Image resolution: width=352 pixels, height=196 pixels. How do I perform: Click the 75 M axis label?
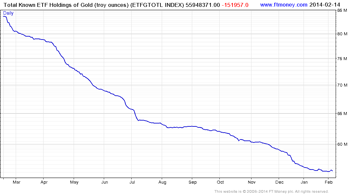342,59
